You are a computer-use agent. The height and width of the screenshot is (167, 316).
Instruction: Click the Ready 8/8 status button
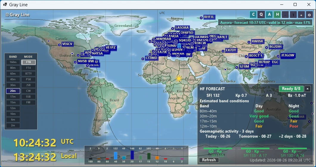291,89
